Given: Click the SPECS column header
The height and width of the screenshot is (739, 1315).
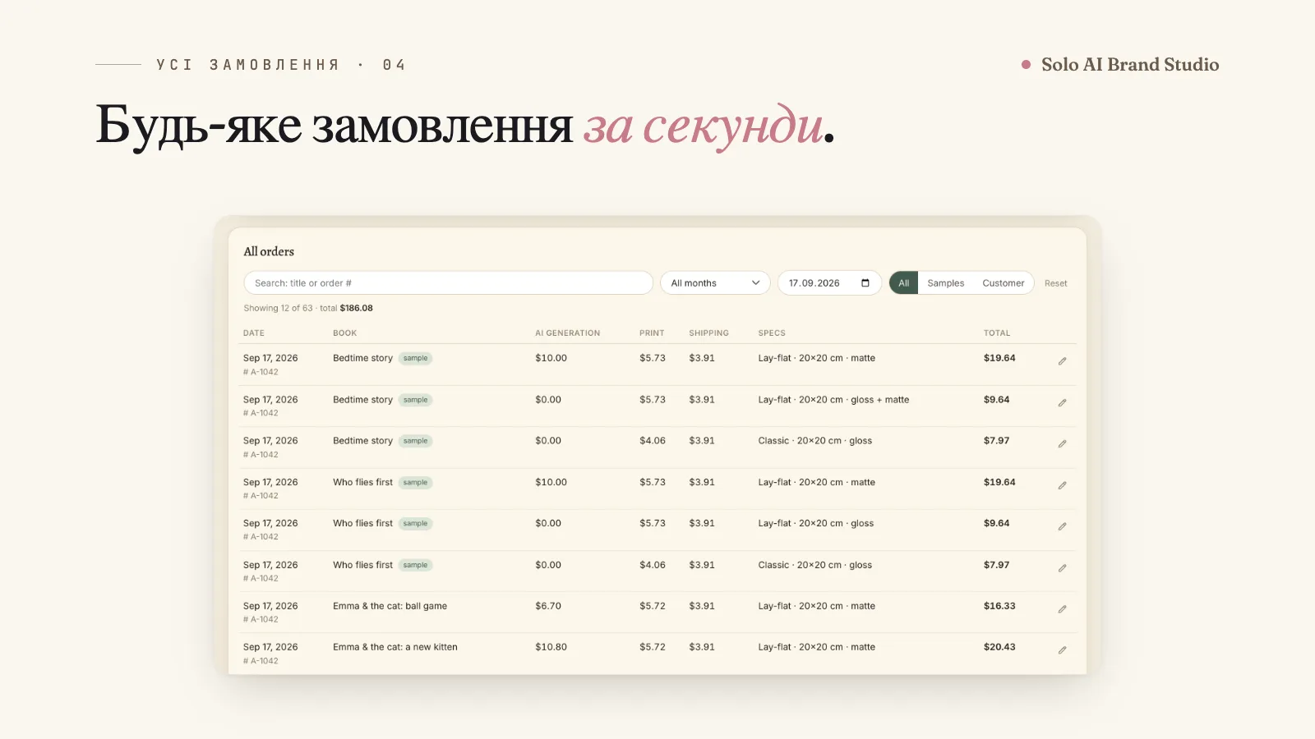Looking at the screenshot, I should (772, 333).
